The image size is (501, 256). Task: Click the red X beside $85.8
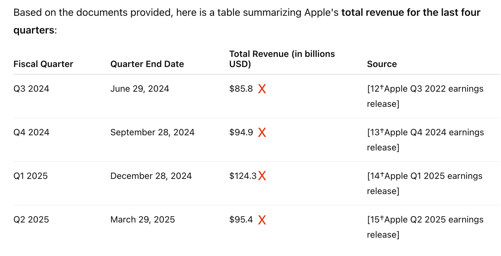pos(262,89)
